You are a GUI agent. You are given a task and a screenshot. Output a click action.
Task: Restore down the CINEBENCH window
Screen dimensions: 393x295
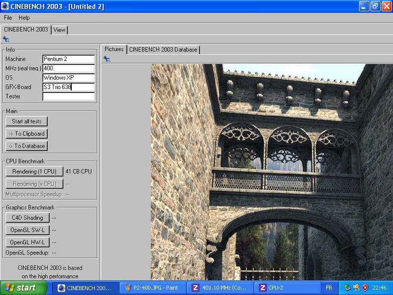click(375, 6)
